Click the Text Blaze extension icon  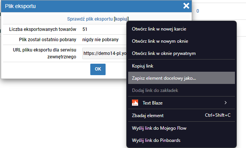(x=135, y=103)
